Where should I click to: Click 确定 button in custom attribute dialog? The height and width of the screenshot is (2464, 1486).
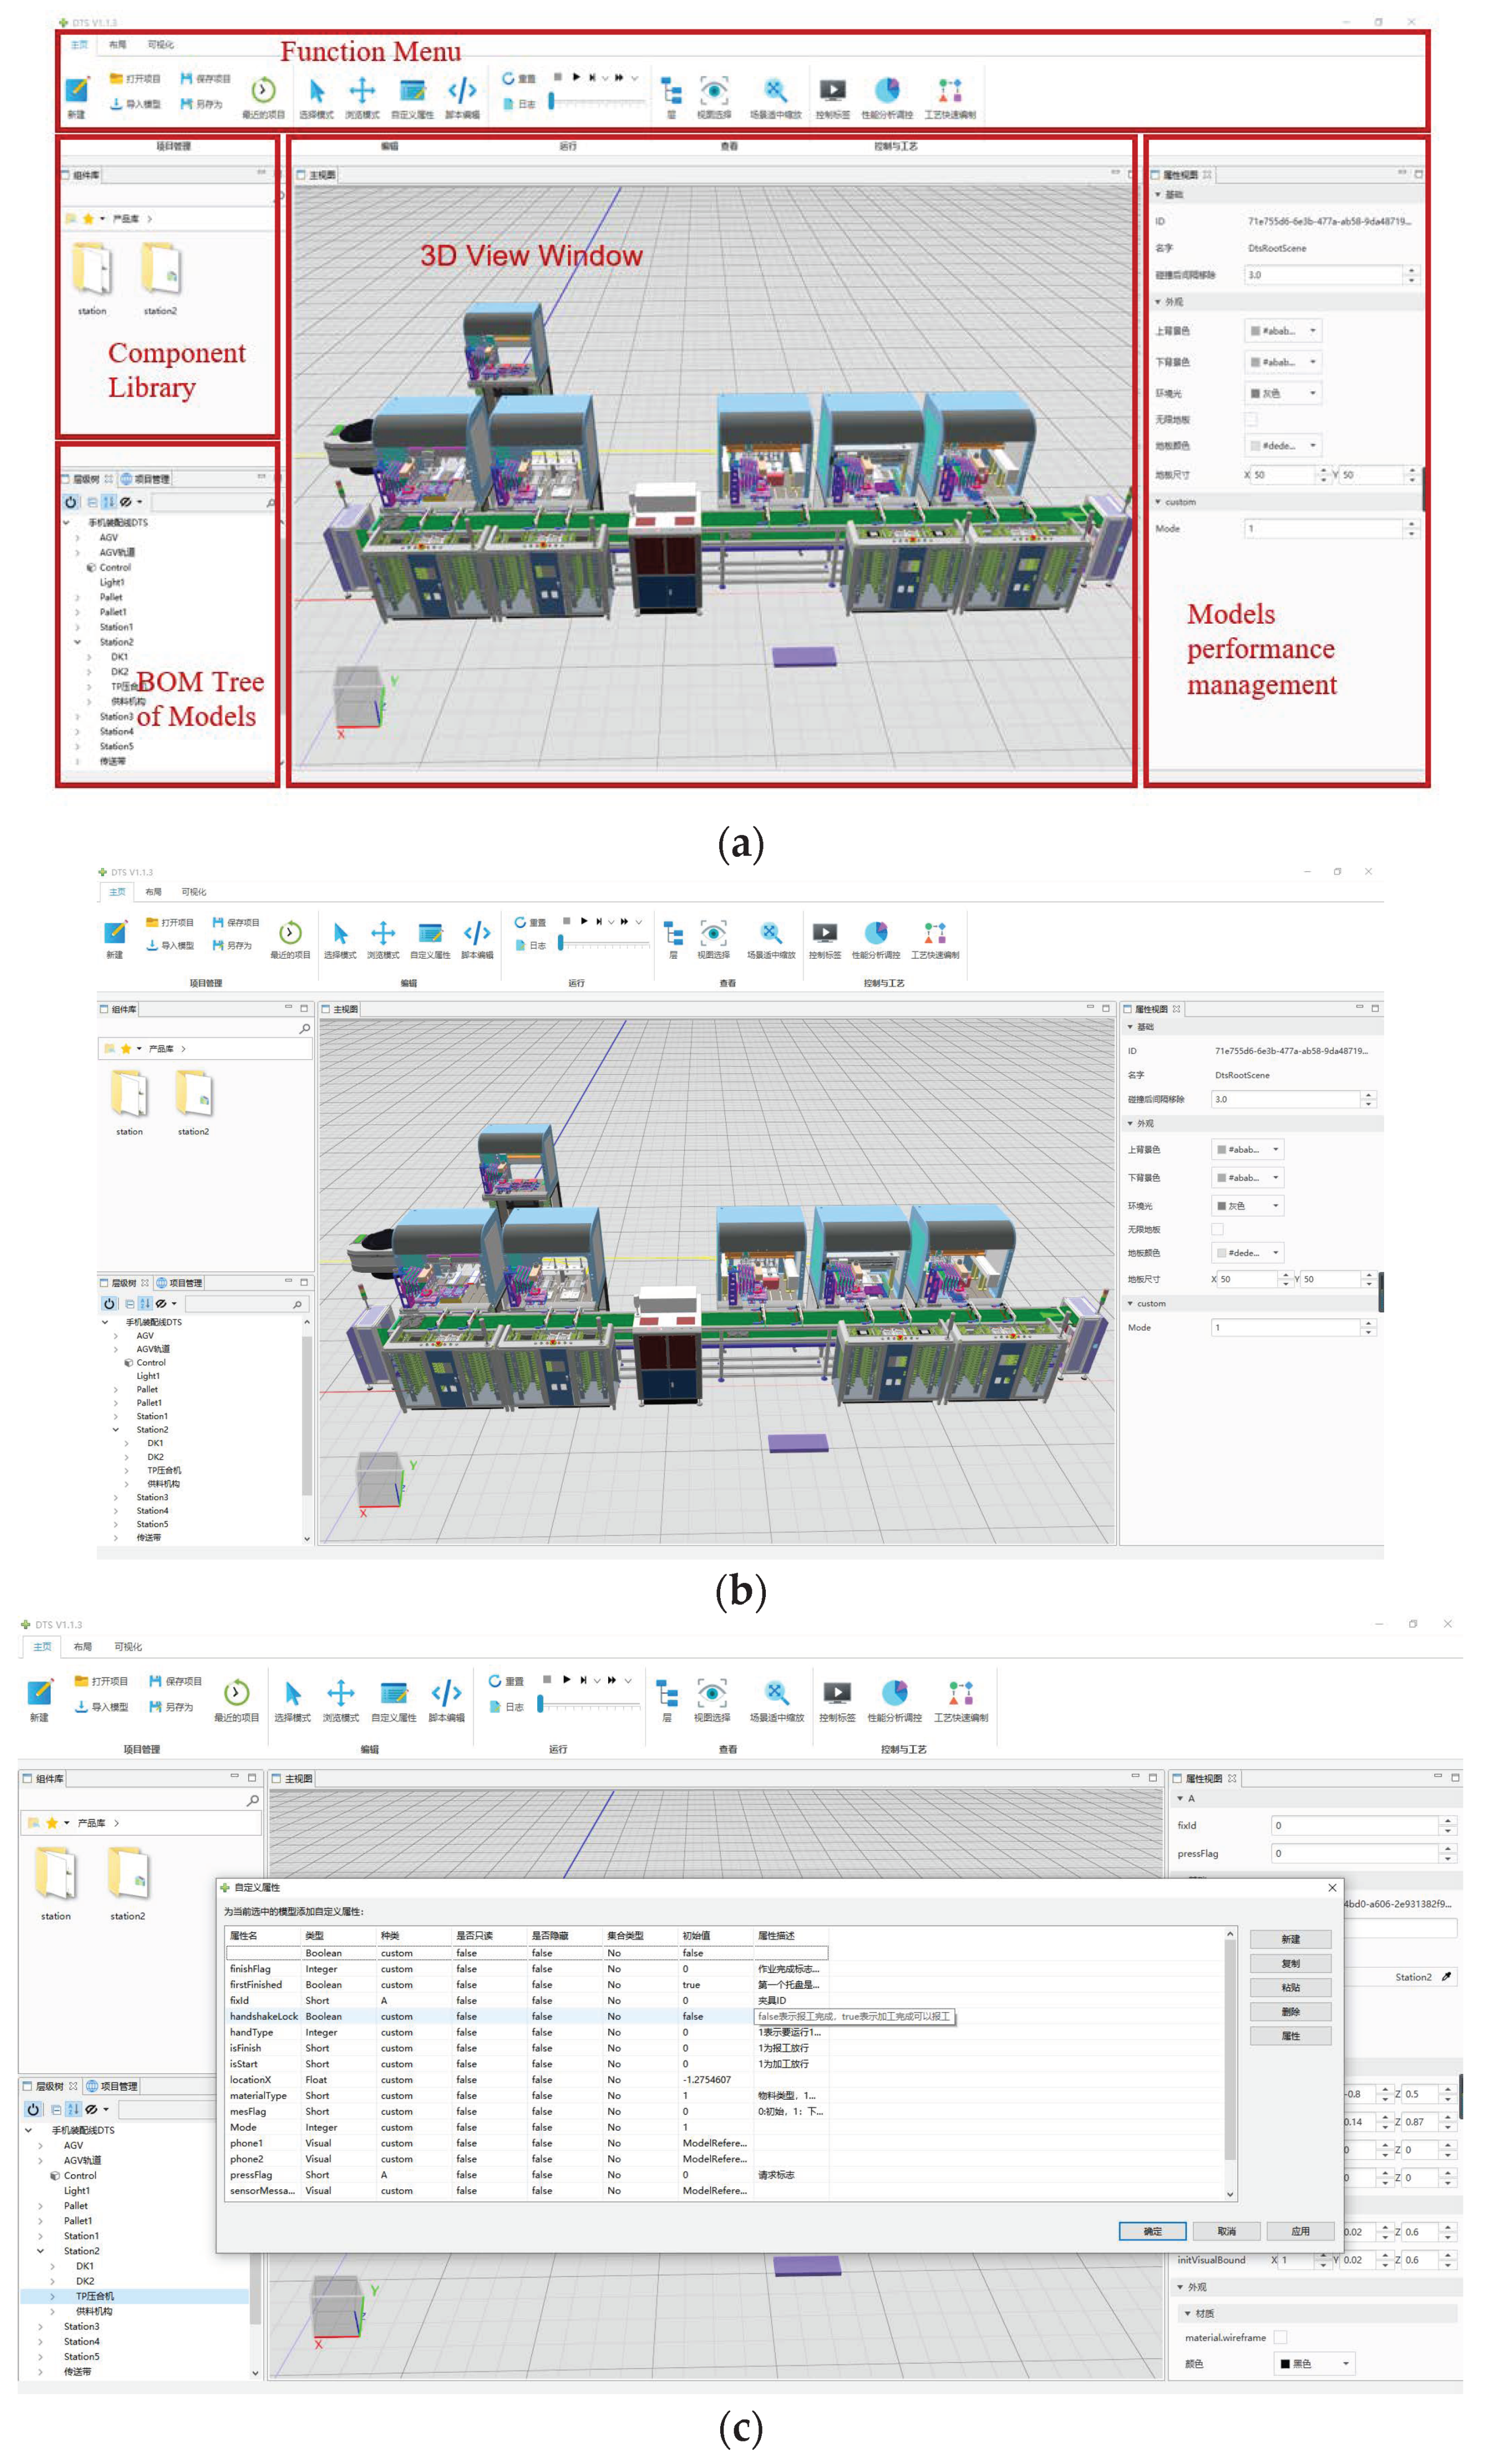(x=1152, y=2231)
